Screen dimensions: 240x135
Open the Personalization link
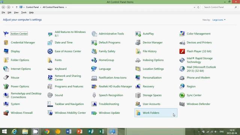coord(152,78)
